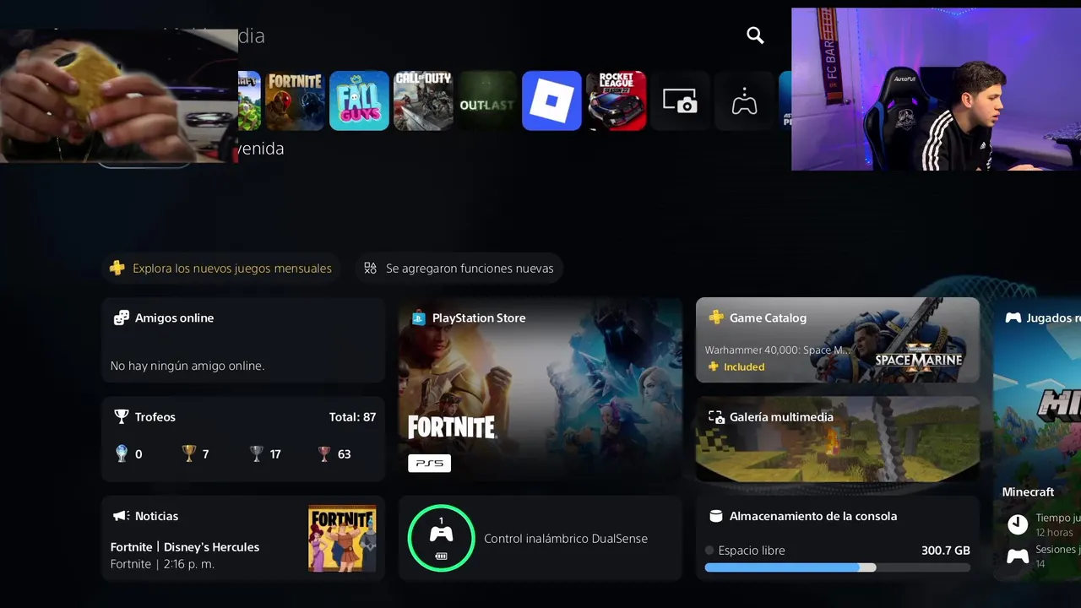Click the '300.7 GB' free space value

946,551
